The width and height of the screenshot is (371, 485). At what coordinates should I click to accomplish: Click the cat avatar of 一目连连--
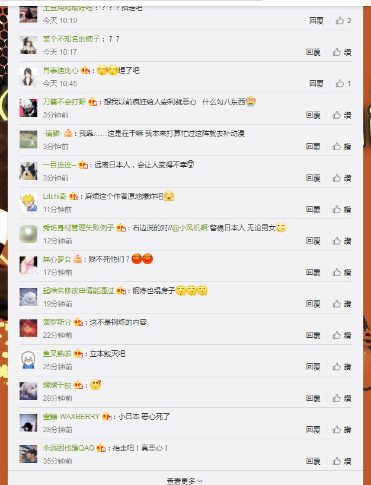(28, 171)
